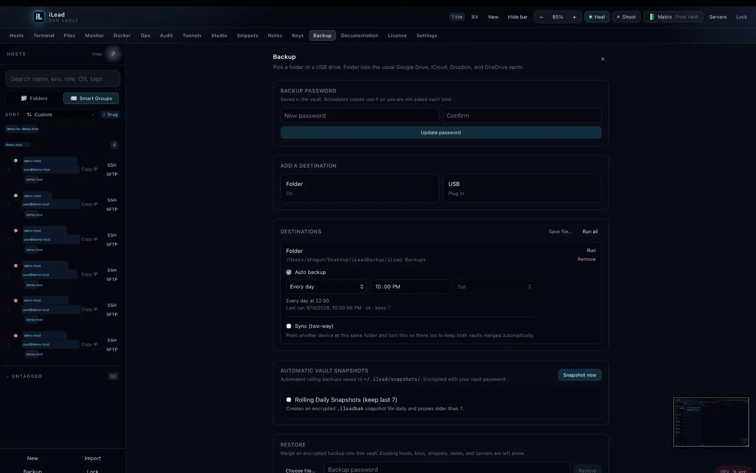The width and height of the screenshot is (756, 473).
Task: Click Hide bar in top bar
Action: pos(518,17)
